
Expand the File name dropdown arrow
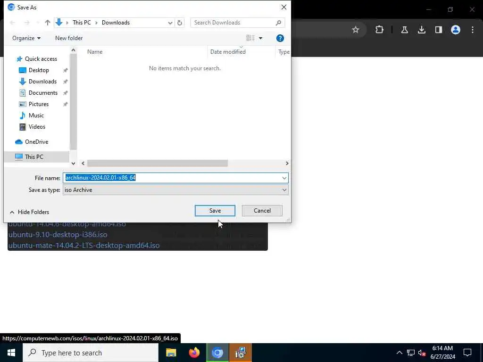(x=284, y=178)
